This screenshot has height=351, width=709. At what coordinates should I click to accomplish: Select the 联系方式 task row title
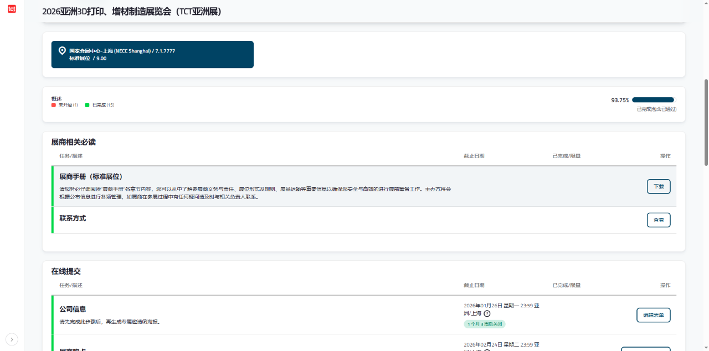coord(73,218)
